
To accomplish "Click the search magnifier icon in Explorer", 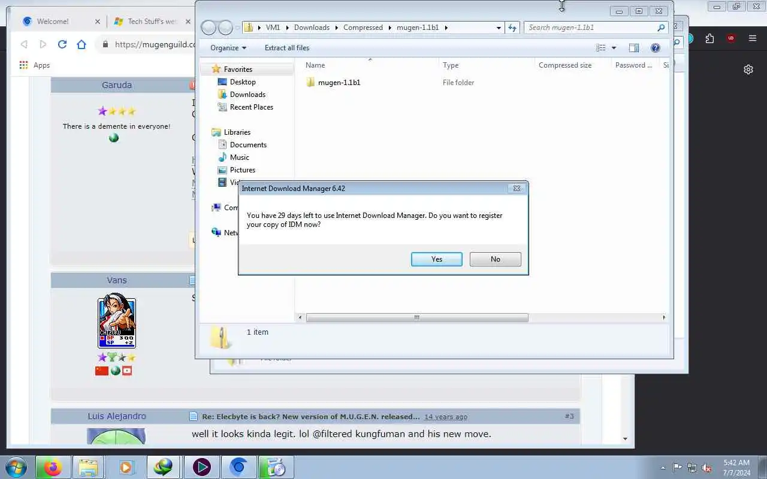I will coord(661,28).
